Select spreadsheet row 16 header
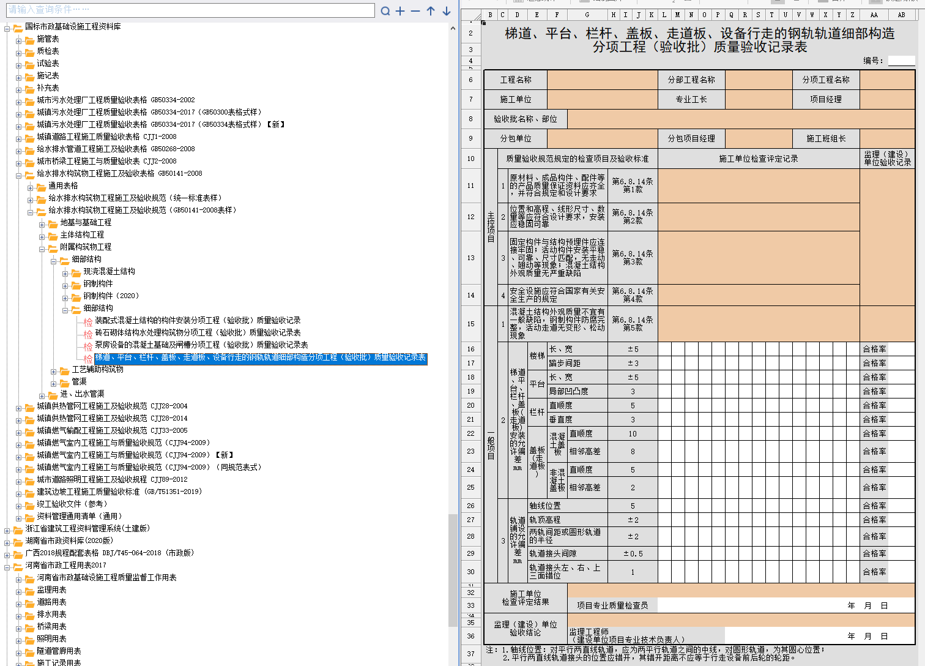The width and height of the screenshot is (925, 666). [x=471, y=349]
